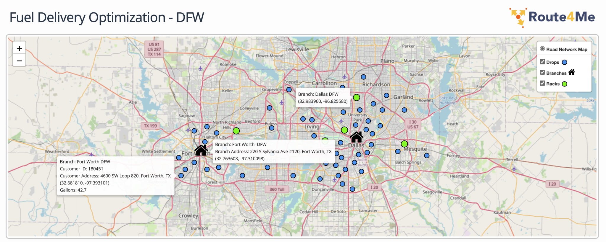Image resolution: width=606 pixels, height=242 pixels.
Task: Click drop marker directly above Haltom City label
Action: coord(217,133)
